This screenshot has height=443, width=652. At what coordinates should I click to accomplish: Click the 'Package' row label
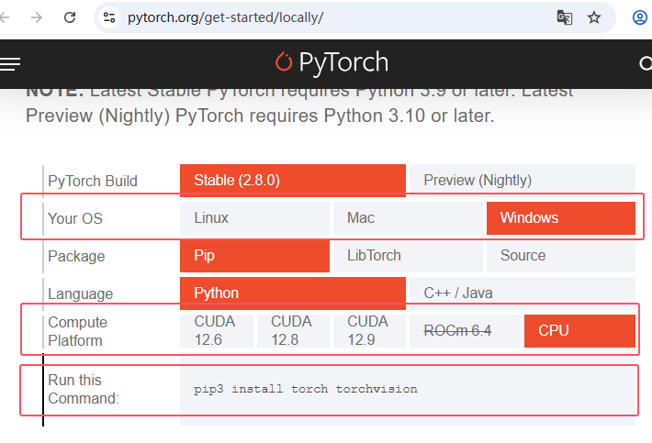(x=76, y=256)
